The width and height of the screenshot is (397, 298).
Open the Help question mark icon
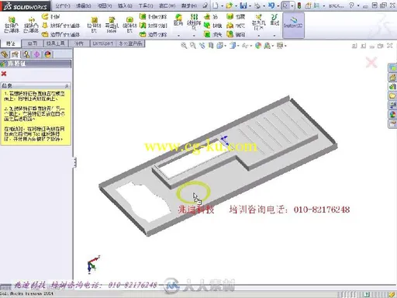[351, 5]
